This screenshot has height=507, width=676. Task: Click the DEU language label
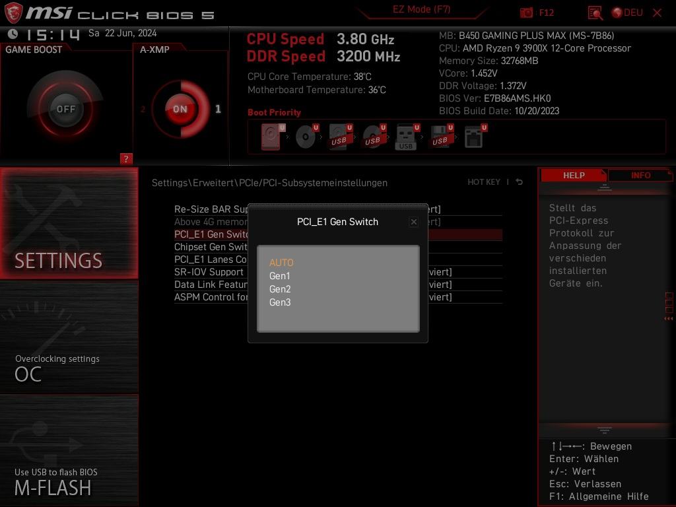point(633,13)
